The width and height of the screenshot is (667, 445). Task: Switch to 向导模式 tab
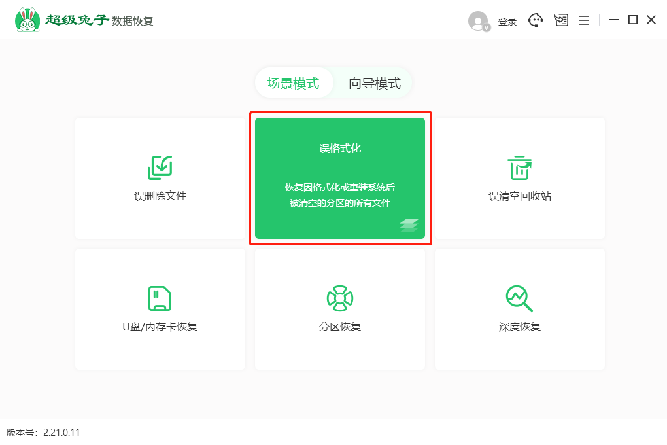coord(375,84)
